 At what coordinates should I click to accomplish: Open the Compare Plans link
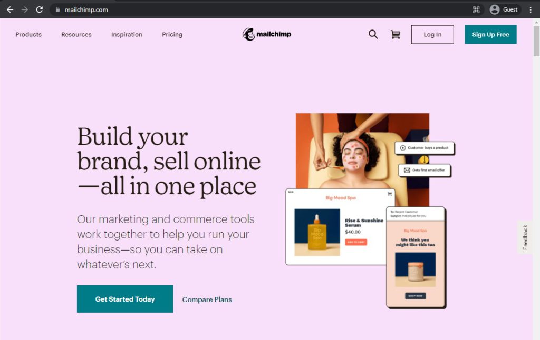coord(207,299)
